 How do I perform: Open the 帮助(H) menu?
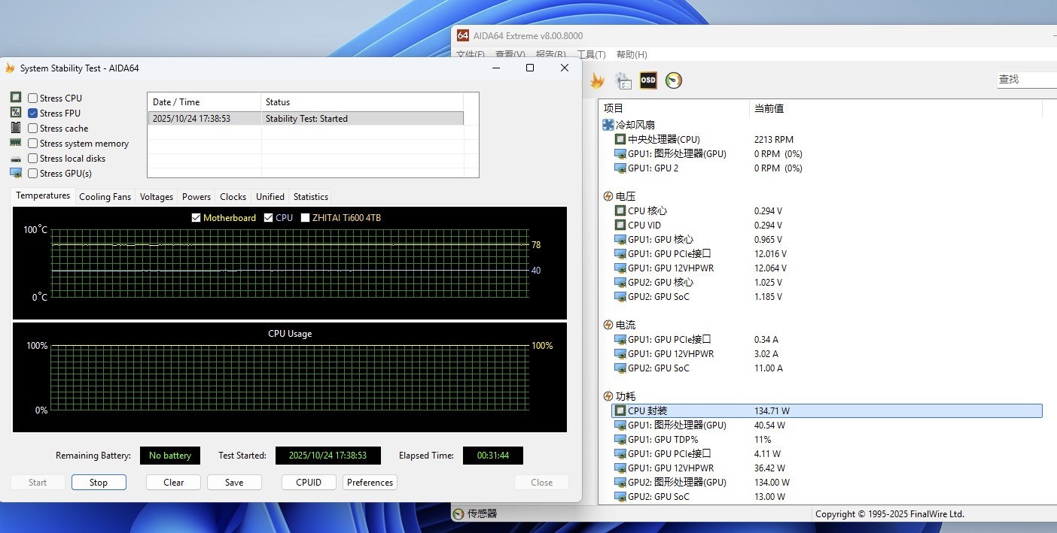[x=631, y=55]
